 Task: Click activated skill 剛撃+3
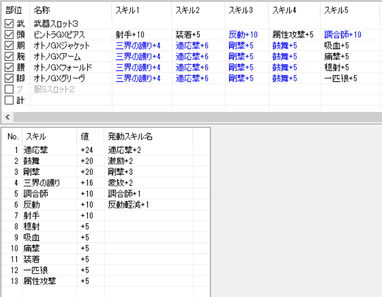(x=121, y=172)
